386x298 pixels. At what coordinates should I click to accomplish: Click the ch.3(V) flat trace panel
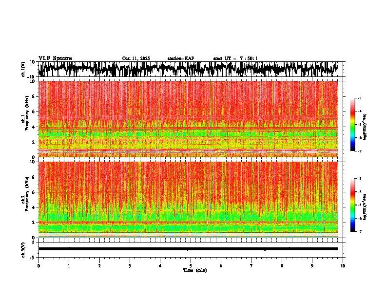191,250
